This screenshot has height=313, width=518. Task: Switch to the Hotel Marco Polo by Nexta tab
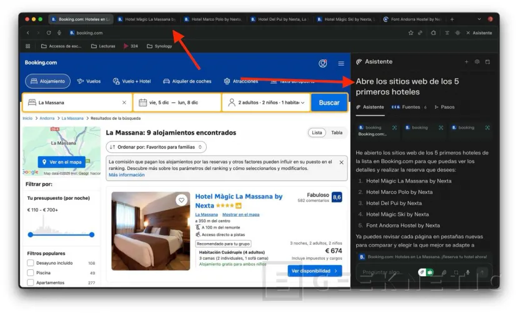point(213,19)
